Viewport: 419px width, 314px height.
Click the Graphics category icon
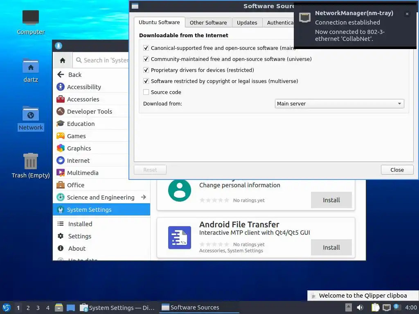tap(61, 148)
